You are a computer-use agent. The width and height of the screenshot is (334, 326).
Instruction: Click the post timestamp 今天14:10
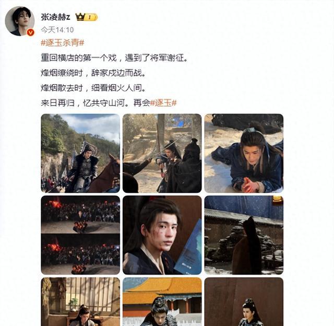tap(57, 30)
